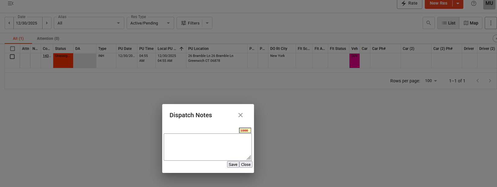Toggle the select-all header checkbox
The height and width of the screenshot is (187, 497).
[13, 49]
